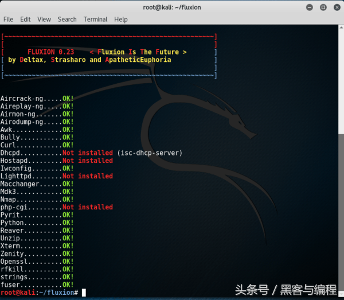
Task: Click the FLUXION 0.23 banner text
Action: [50, 52]
